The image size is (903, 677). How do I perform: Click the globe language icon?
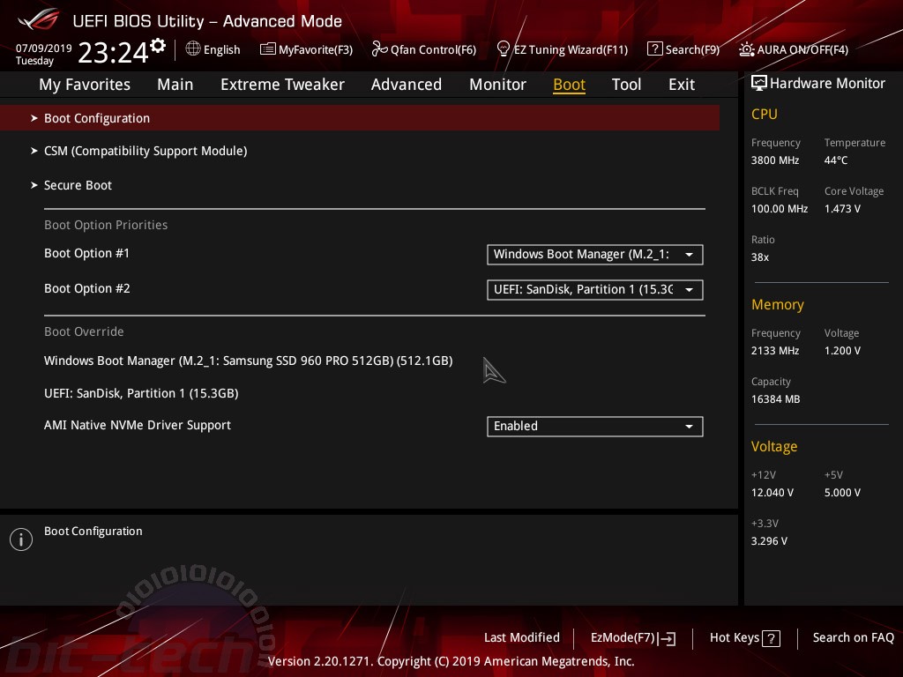point(193,49)
